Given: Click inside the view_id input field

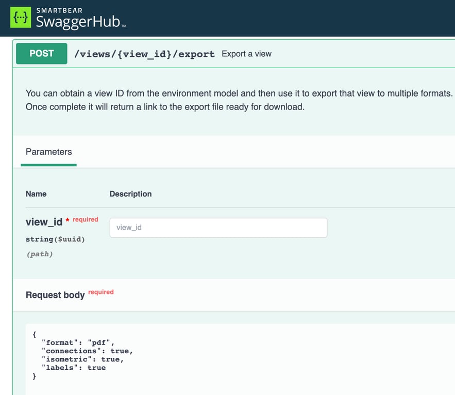Looking at the screenshot, I should coord(218,227).
